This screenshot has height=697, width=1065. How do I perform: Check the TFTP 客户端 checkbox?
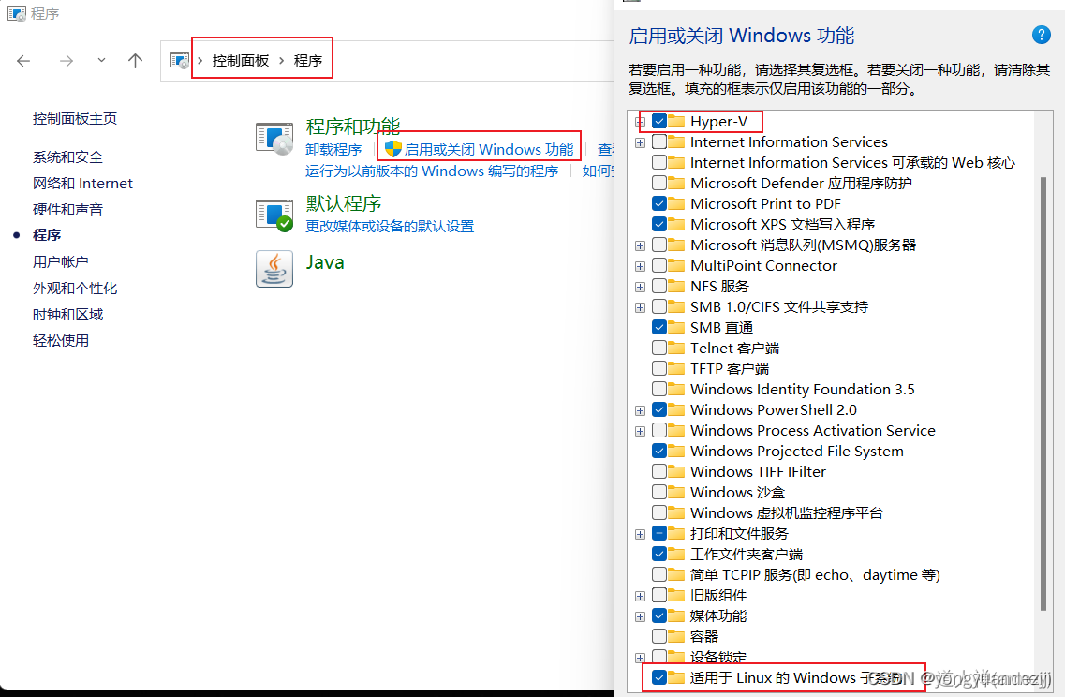(658, 368)
